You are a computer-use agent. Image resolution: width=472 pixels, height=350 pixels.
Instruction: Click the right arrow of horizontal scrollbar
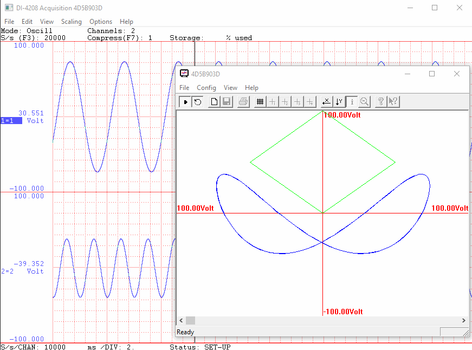point(464,321)
